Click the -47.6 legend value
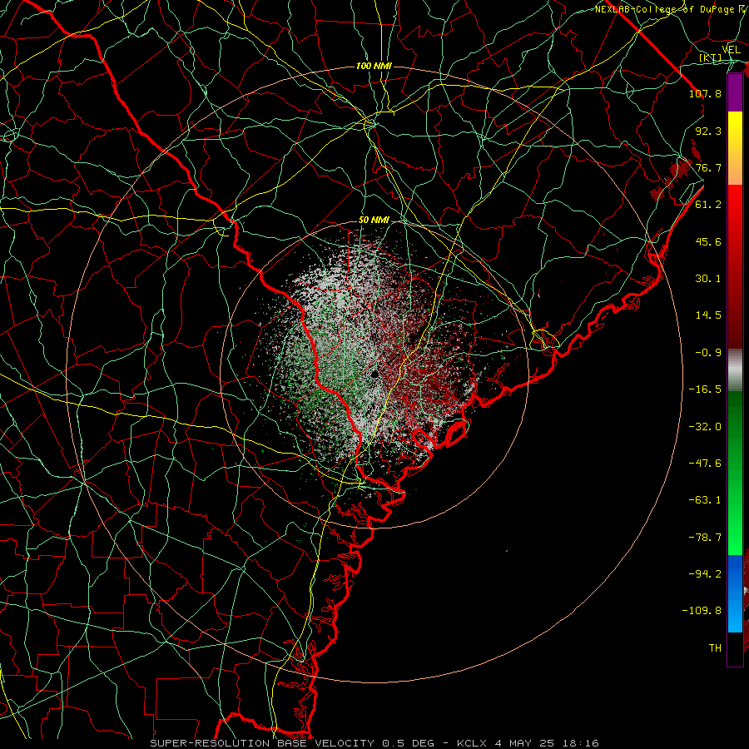The image size is (749, 749). [x=705, y=464]
